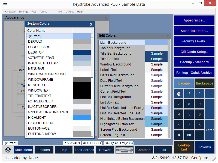The width and height of the screenshot is (218, 163).
Task: Select Title Bar Background in Edit Colors
Action: 116,54
